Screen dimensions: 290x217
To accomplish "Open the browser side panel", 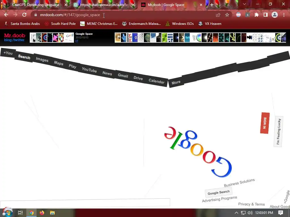I will click(x=266, y=15).
